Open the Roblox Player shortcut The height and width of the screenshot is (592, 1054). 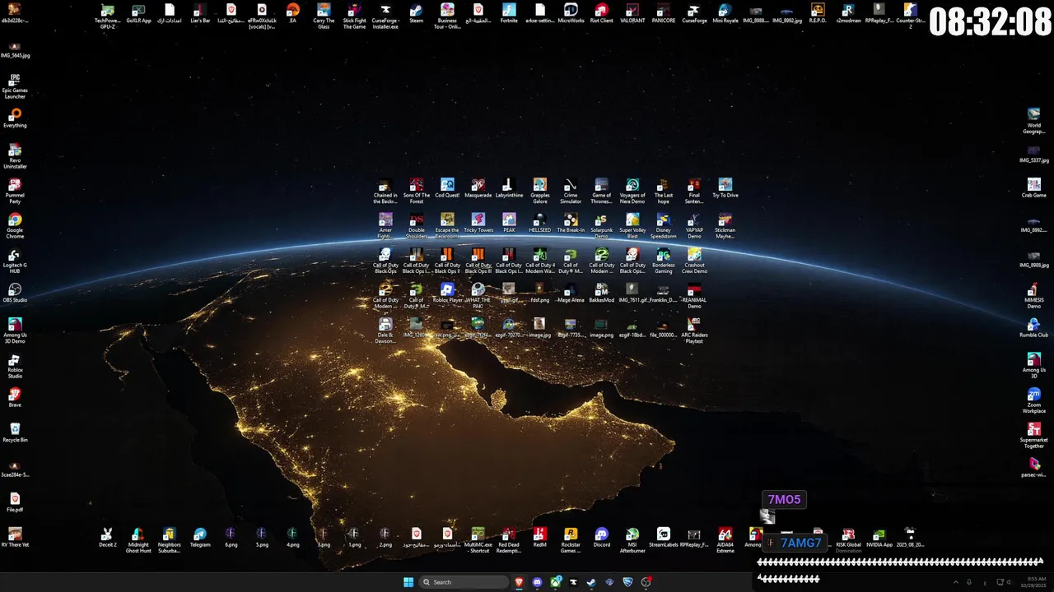447,294
